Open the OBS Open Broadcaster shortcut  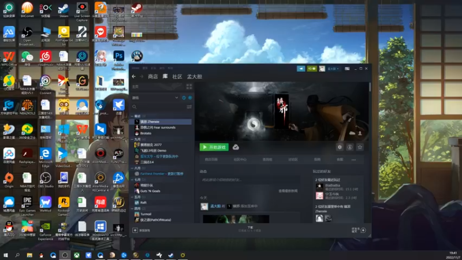[27, 36]
